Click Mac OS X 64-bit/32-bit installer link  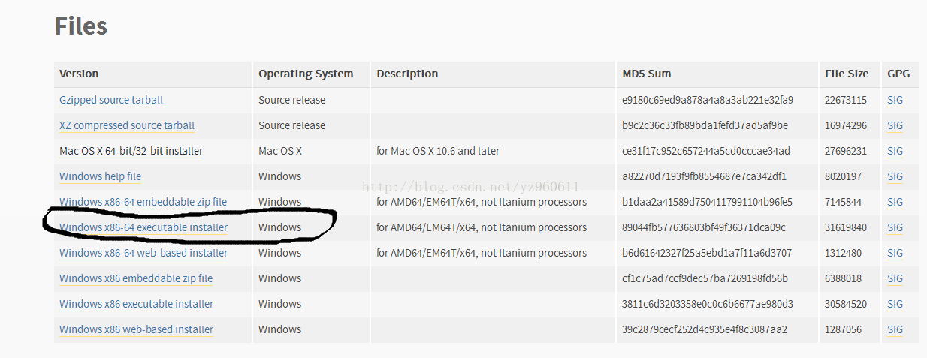131,151
